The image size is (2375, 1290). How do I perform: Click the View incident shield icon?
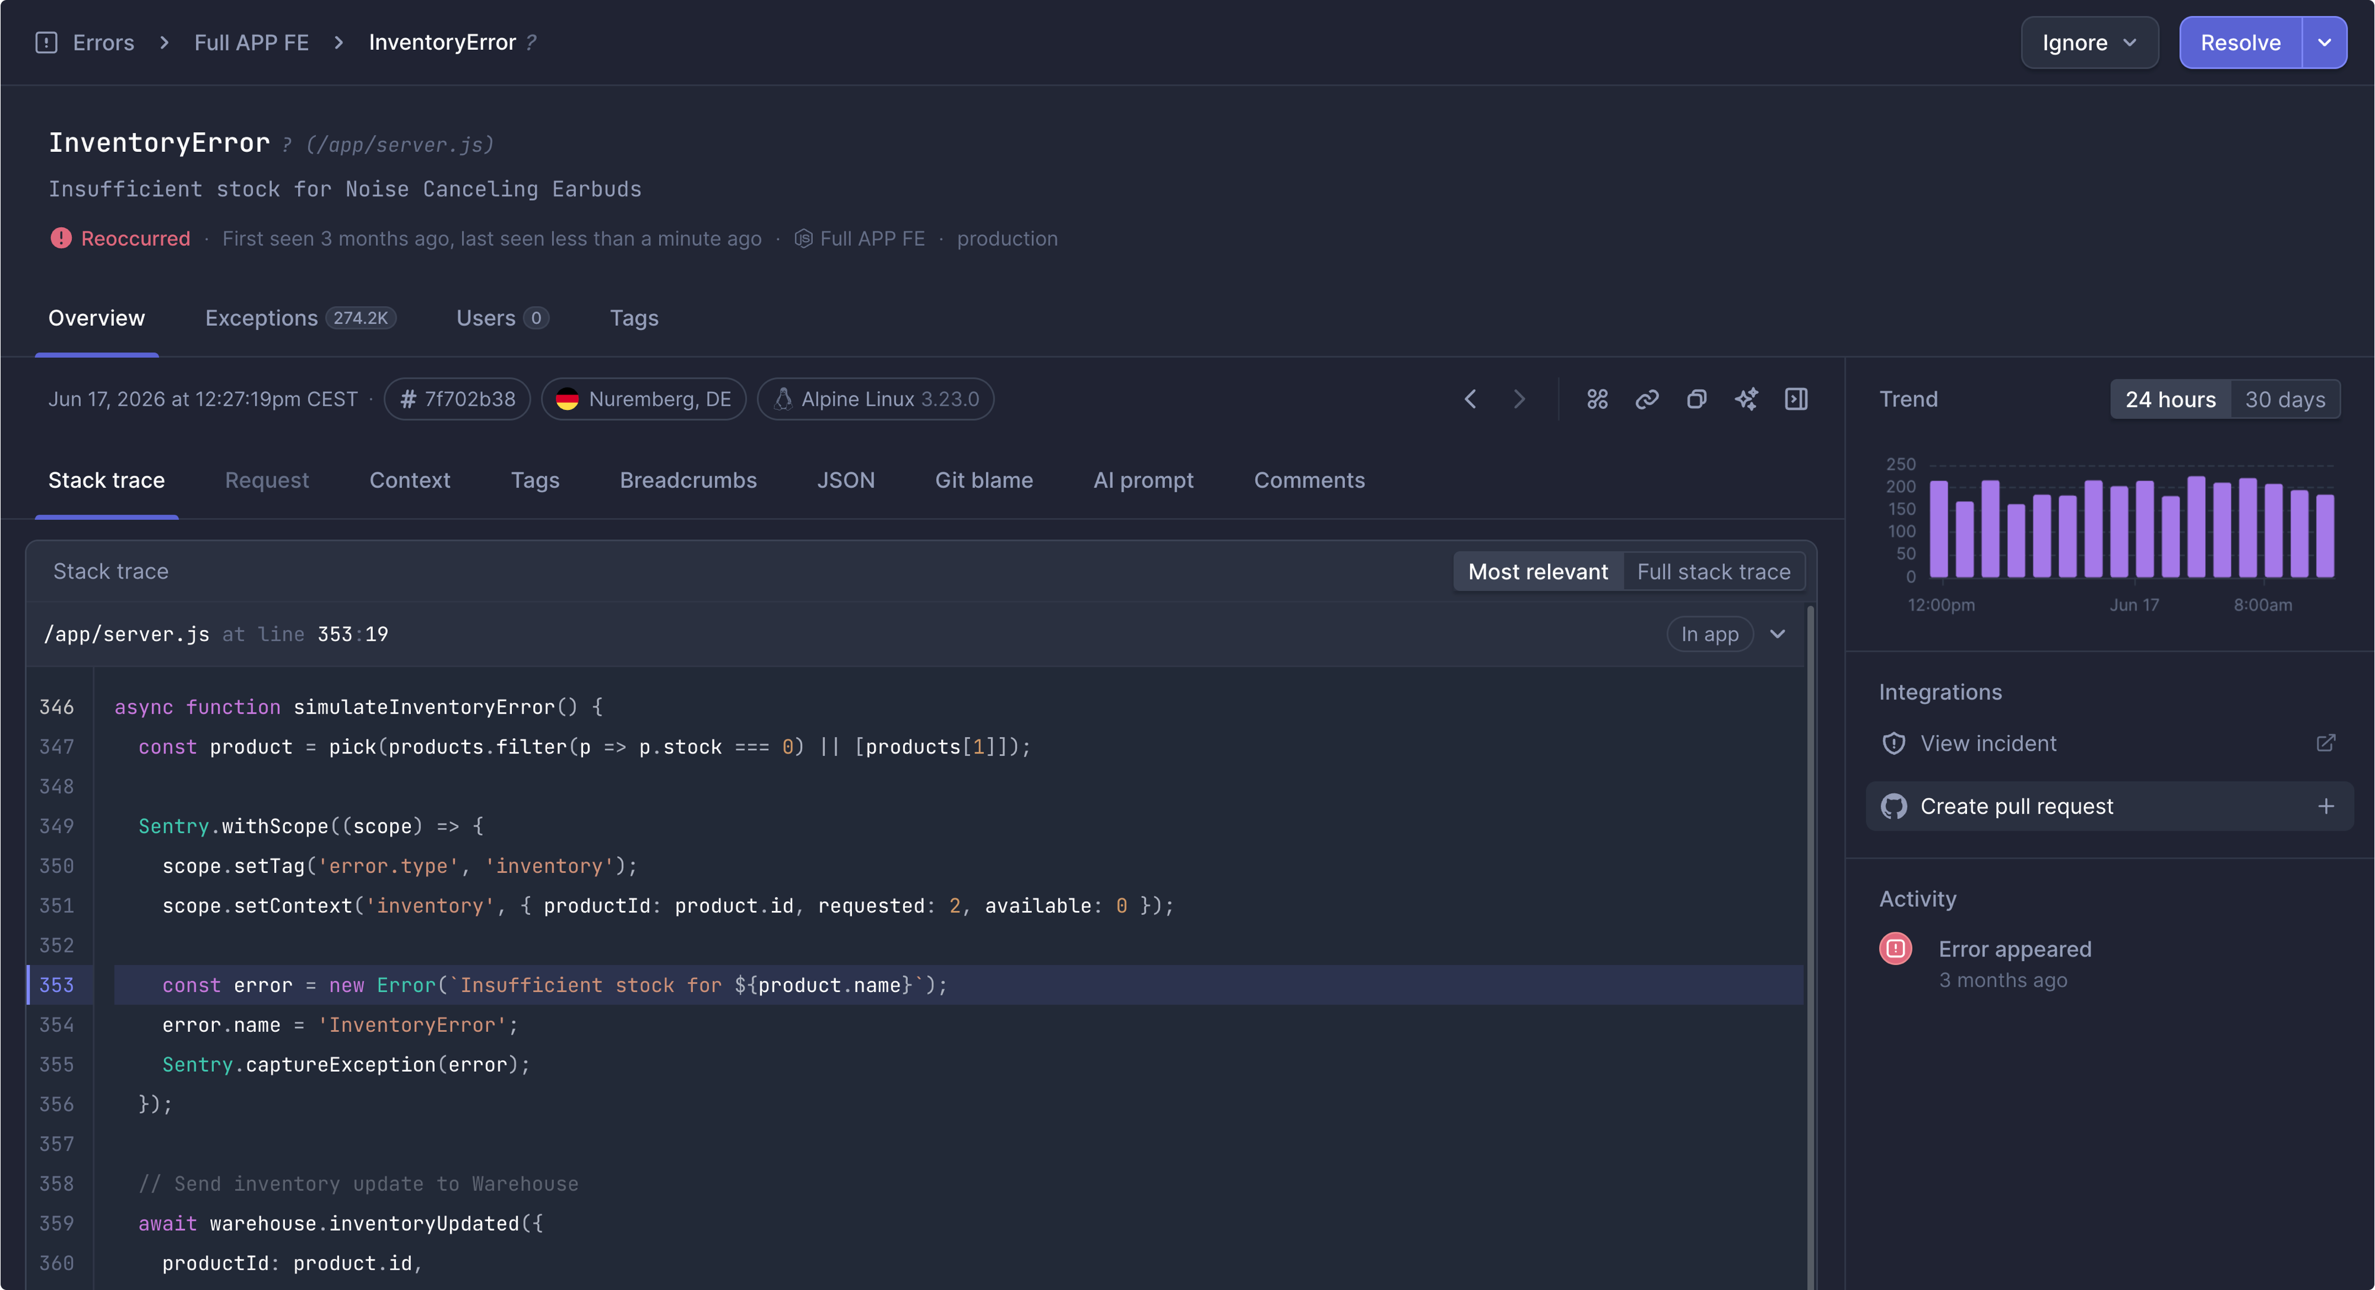pyautogui.click(x=1893, y=744)
